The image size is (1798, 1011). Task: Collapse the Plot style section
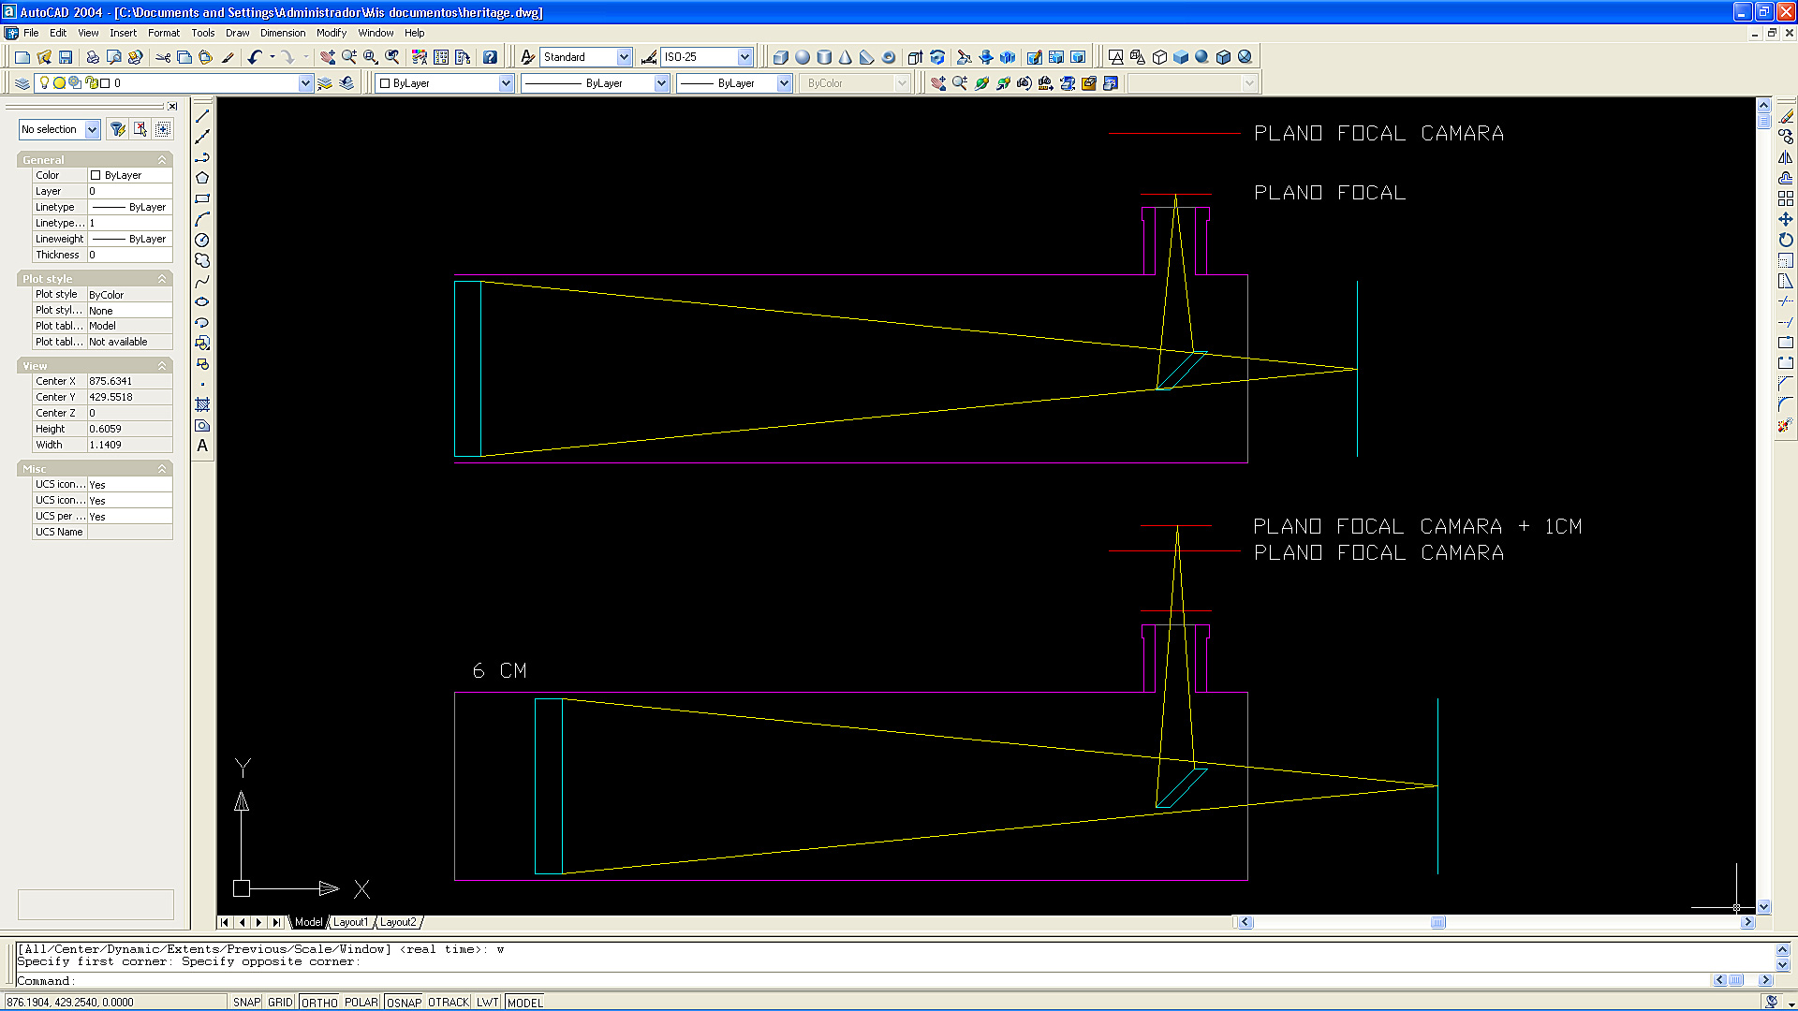pos(162,279)
